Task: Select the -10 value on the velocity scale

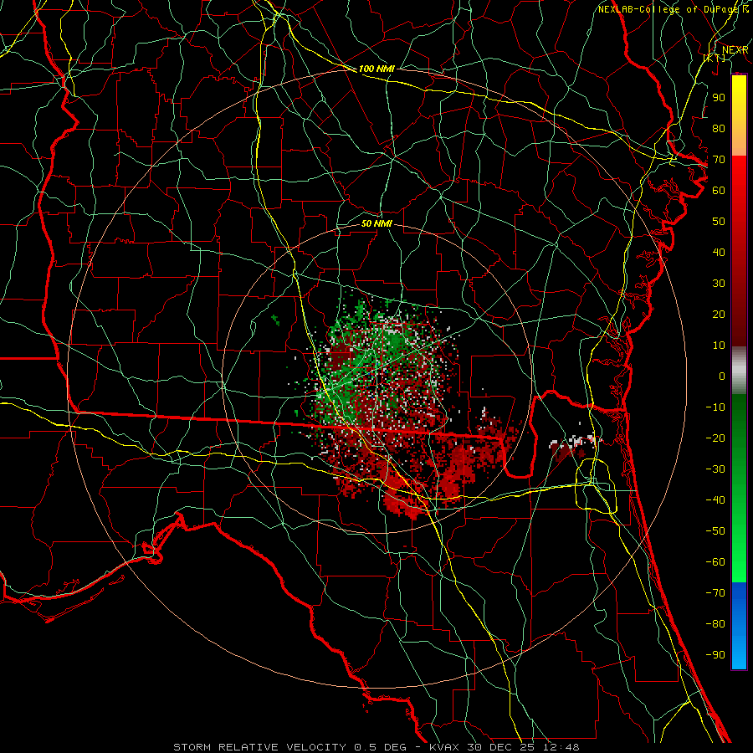Action: point(715,407)
